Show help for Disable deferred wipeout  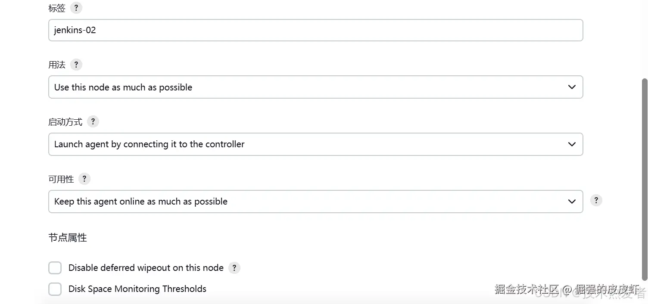[x=234, y=268]
